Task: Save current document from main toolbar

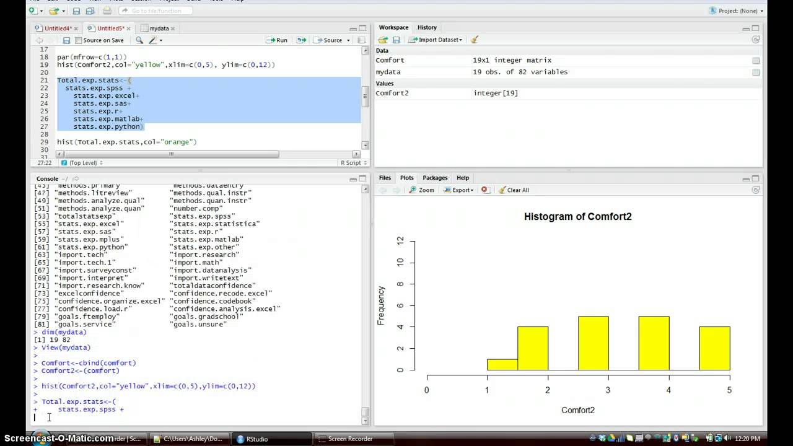Action: [77, 11]
